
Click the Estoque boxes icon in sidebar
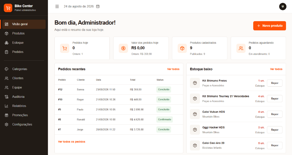[x=7, y=43]
